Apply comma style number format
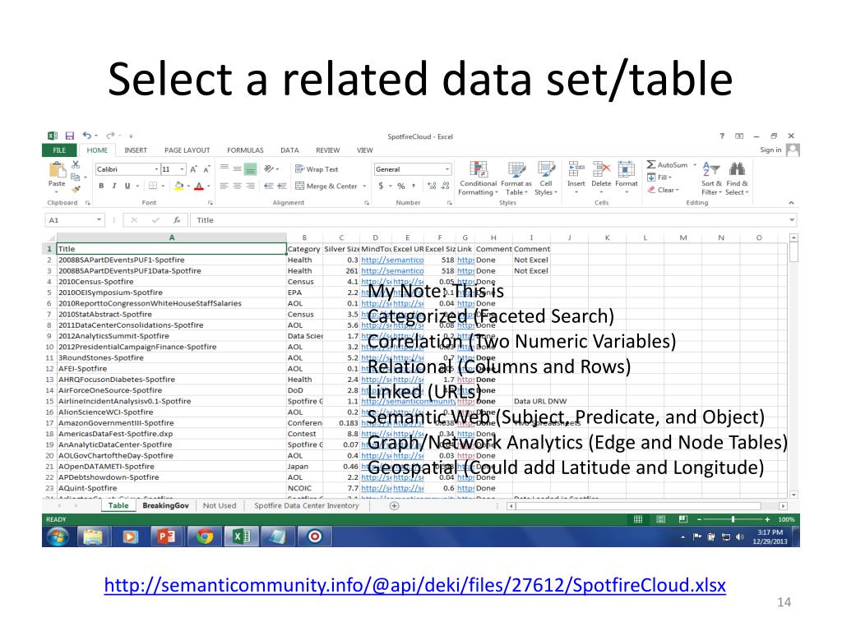Image resolution: width=842 pixels, height=631 pixels. click(x=414, y=186)
